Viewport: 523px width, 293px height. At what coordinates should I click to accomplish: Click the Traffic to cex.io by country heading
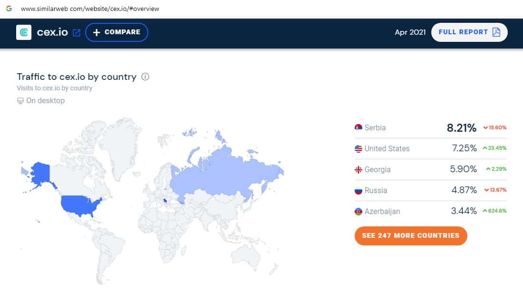tap(77, 77)
